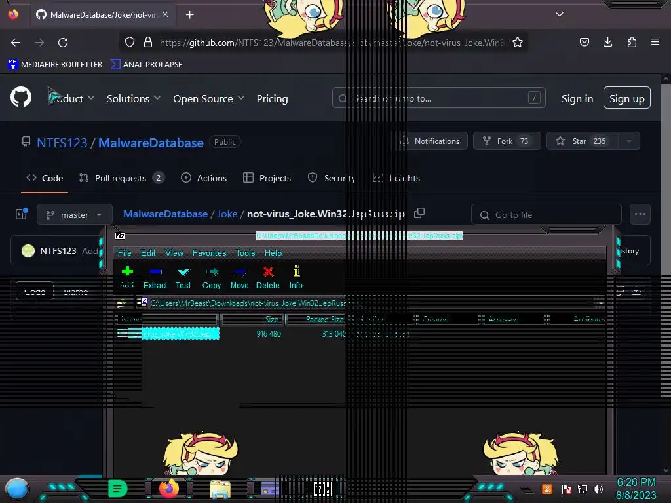Click the Notifications button
This screenshot has height=503, width=671.
pyautogui.click(x=430, y=141)
